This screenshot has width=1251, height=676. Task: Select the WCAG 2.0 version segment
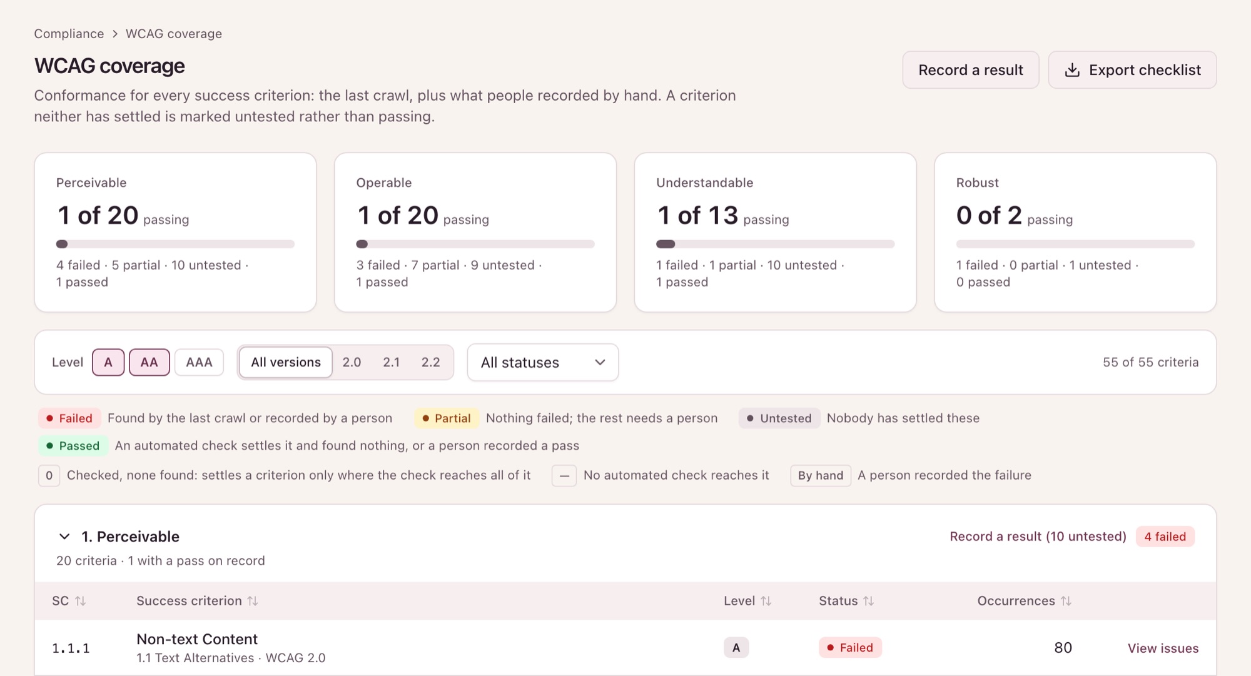[x=352, y=362]
